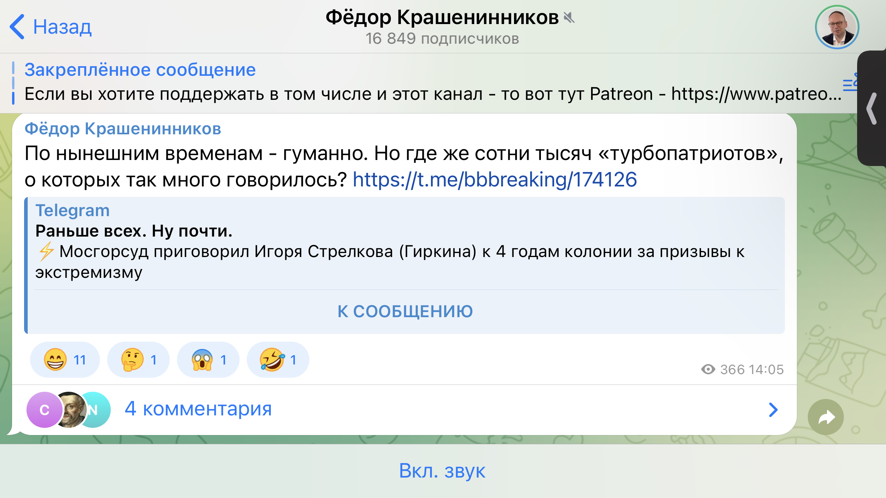Open the 4 комментария thread
The height and width of the screenshot is (498, 886).
[404, 410]
